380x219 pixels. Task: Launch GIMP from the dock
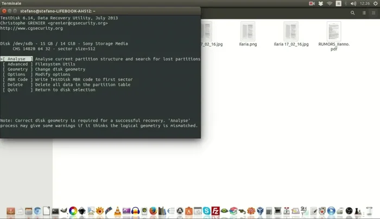[x=64, y=211]
